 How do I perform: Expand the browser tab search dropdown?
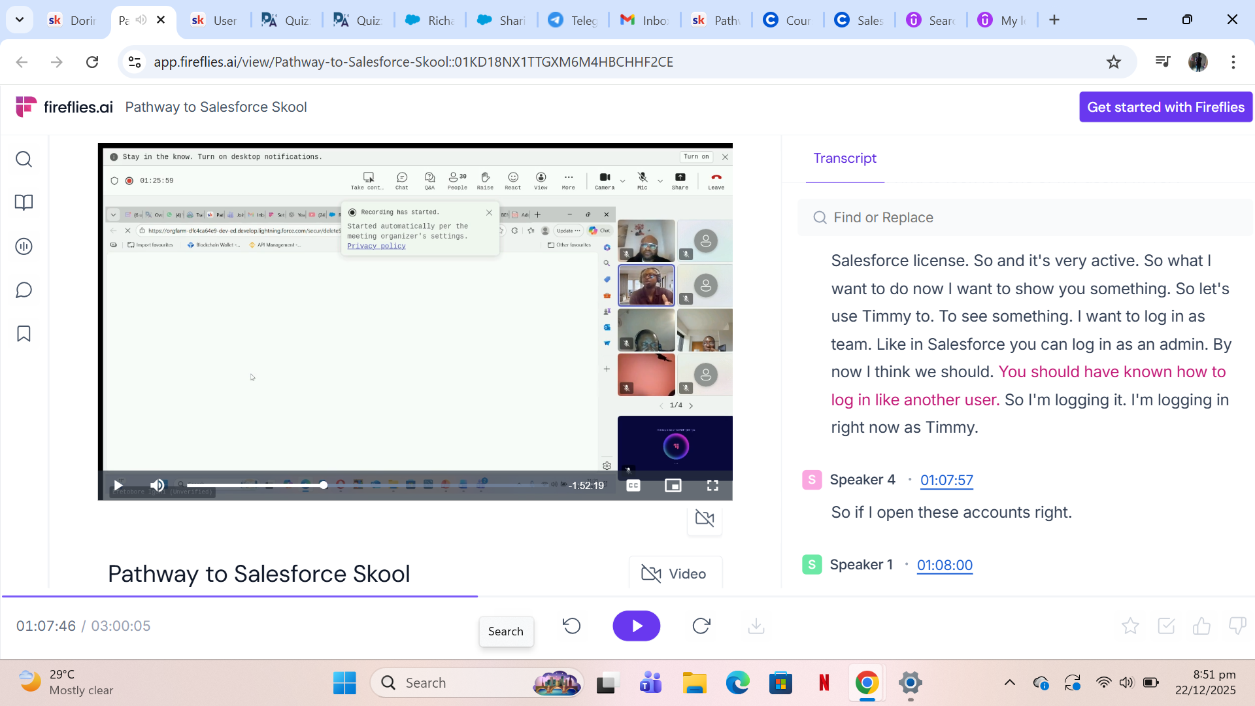20,20
